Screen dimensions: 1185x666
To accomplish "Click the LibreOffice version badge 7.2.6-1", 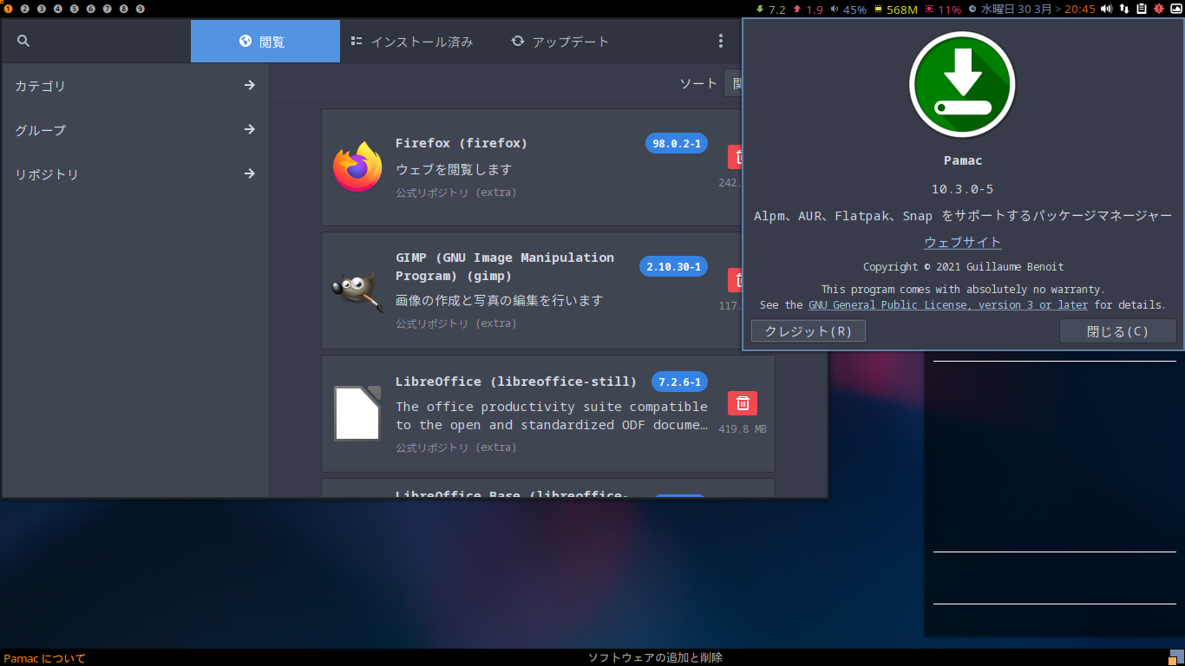I will (679, 382).
